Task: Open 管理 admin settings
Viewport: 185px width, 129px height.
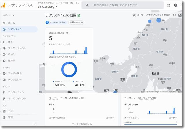Action: point(10,117)
